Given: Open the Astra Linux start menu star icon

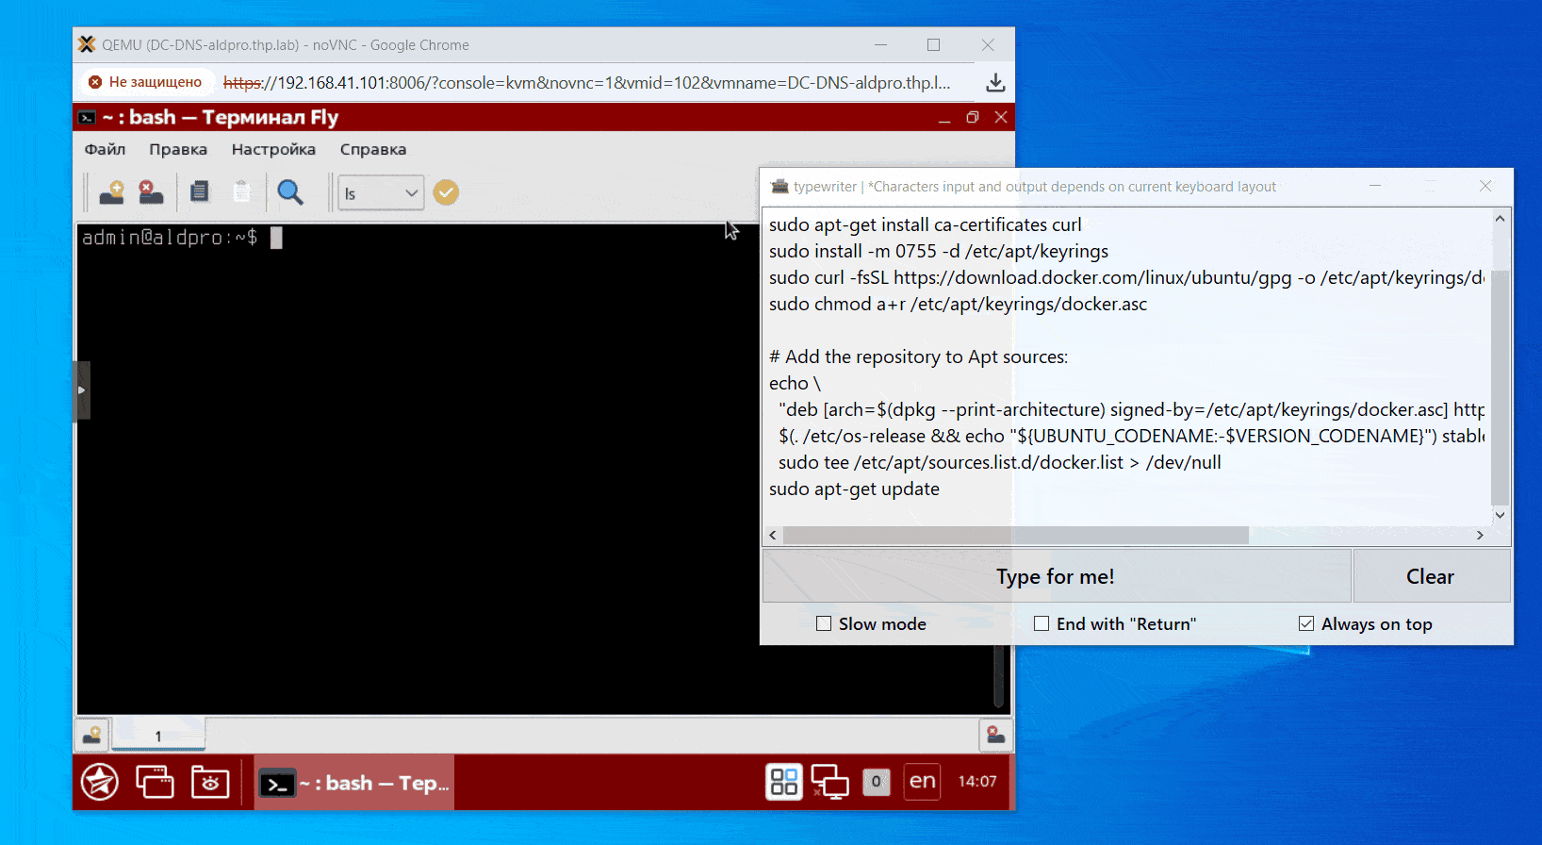Looking at the screenshot, I should [x=100, y=782].
